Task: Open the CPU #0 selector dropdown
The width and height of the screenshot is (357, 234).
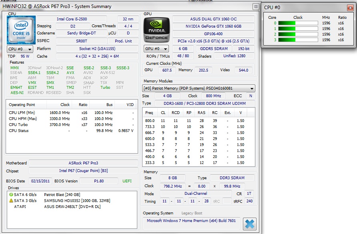Action: click(x=20, y=49)
